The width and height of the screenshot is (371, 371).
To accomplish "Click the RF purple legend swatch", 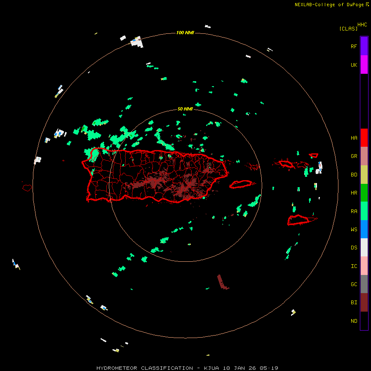I will (x=364, y=46).
